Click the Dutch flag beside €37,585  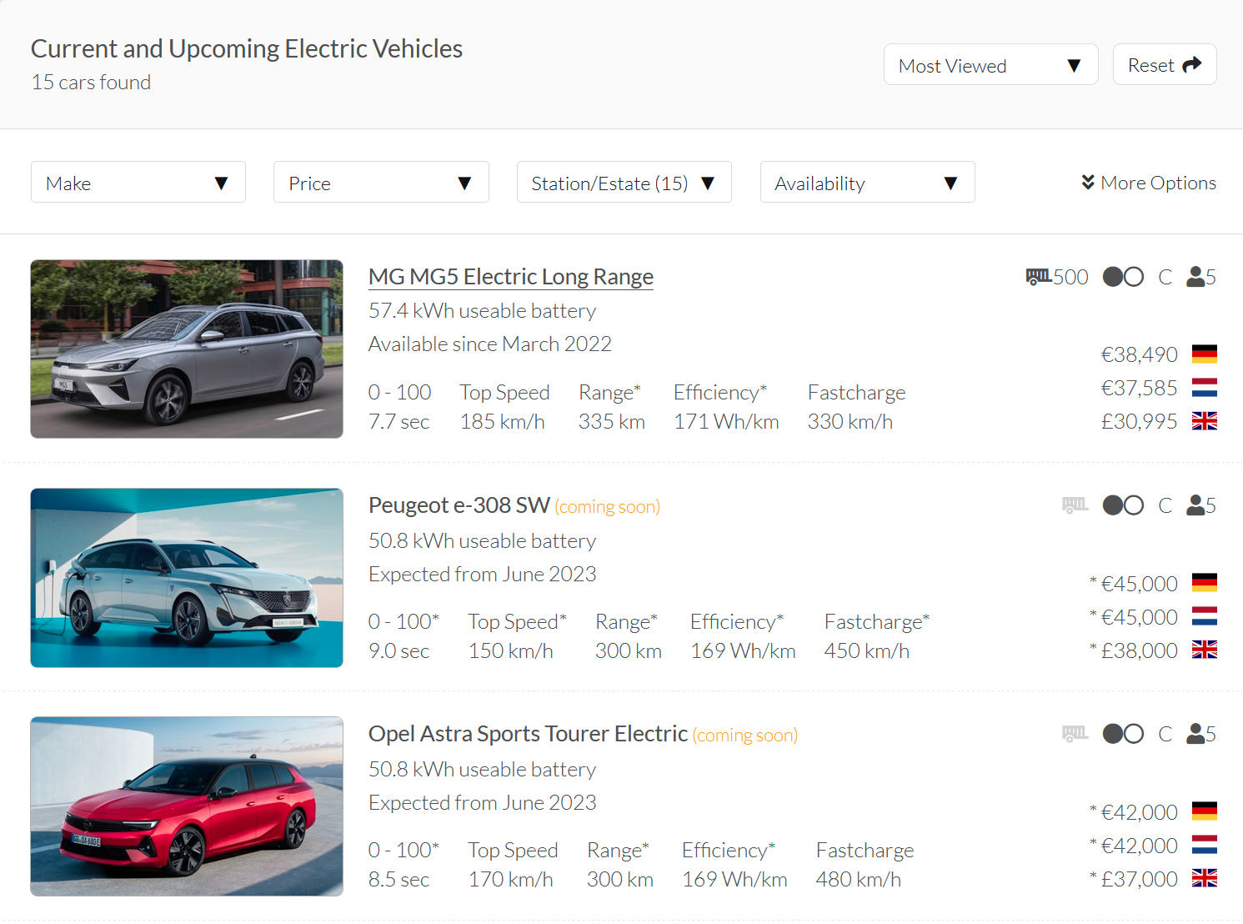[1205, 388]
